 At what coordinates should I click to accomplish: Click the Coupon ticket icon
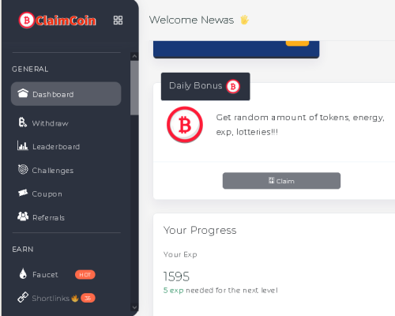pos(23,193)
